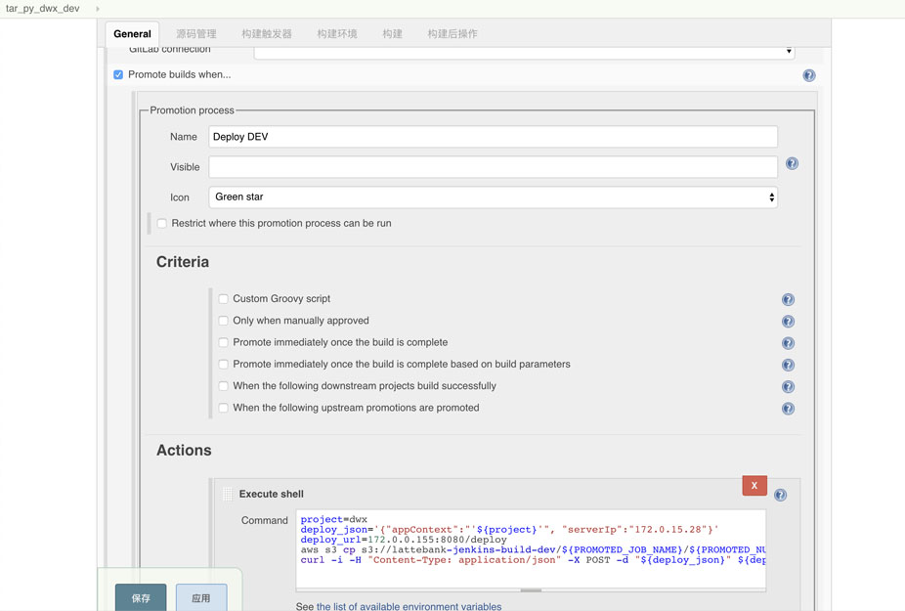Check Only when manually approved
Viewport: 905px width, 611px height.
point(224,321)
